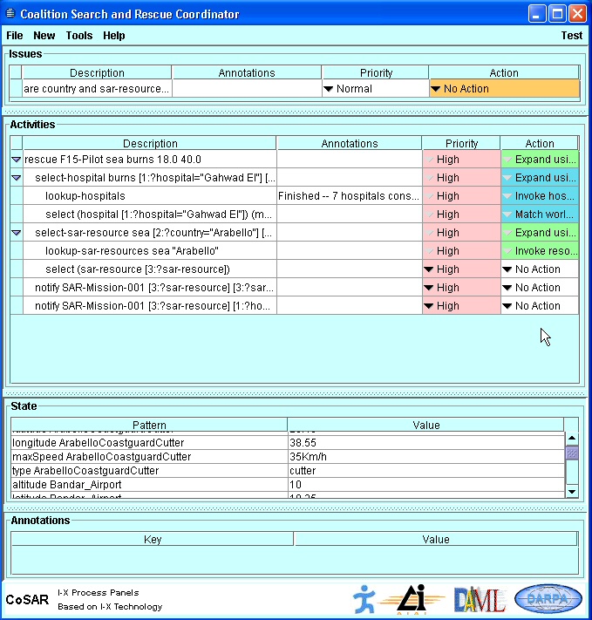Click the 35Km/h value cell
The width and height of the screenshot is (592, 620).
pos(425,457)
